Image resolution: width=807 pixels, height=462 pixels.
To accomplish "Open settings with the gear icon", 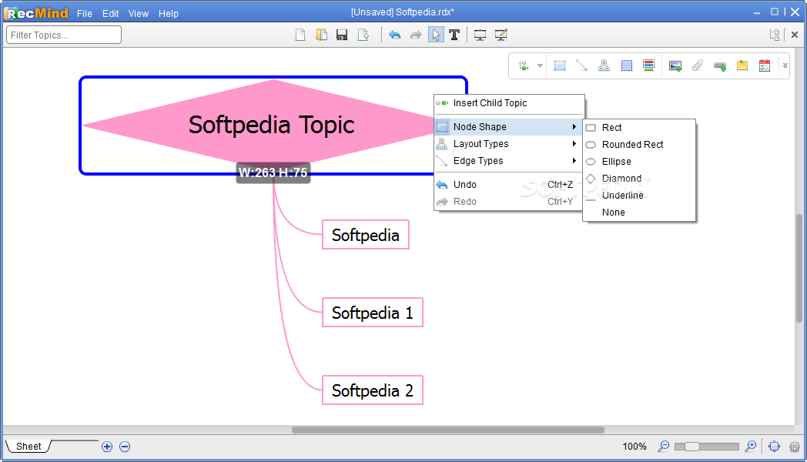I will (x=795, y=447).
